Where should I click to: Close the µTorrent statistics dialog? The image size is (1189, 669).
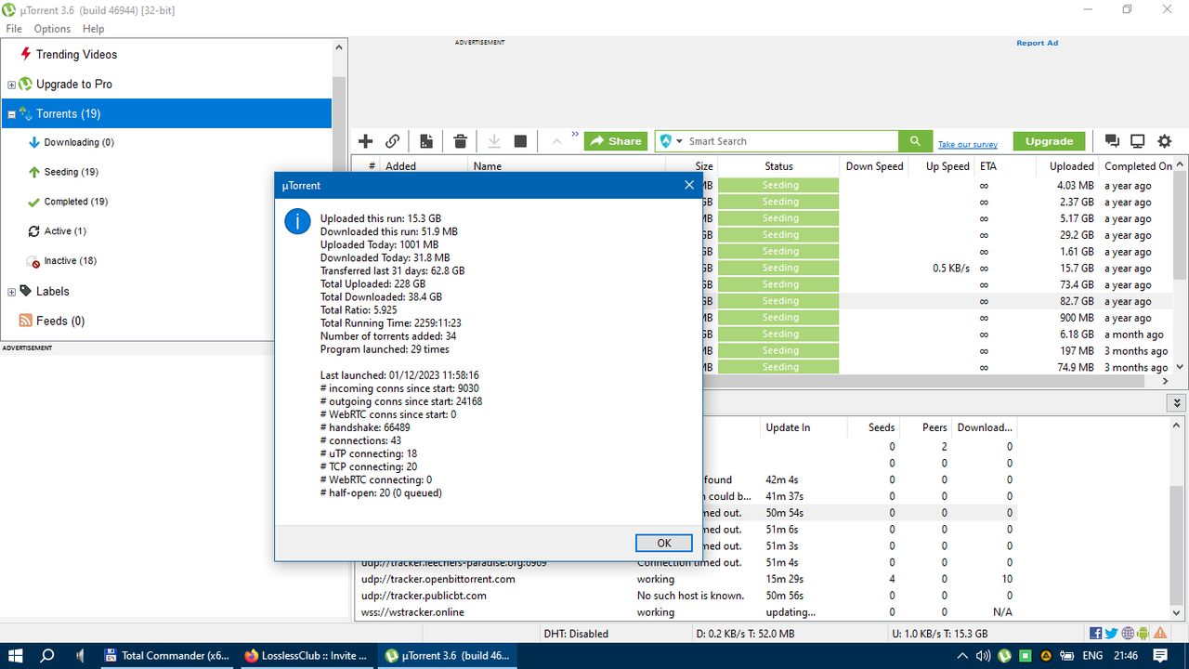click(x=689, y=185)
